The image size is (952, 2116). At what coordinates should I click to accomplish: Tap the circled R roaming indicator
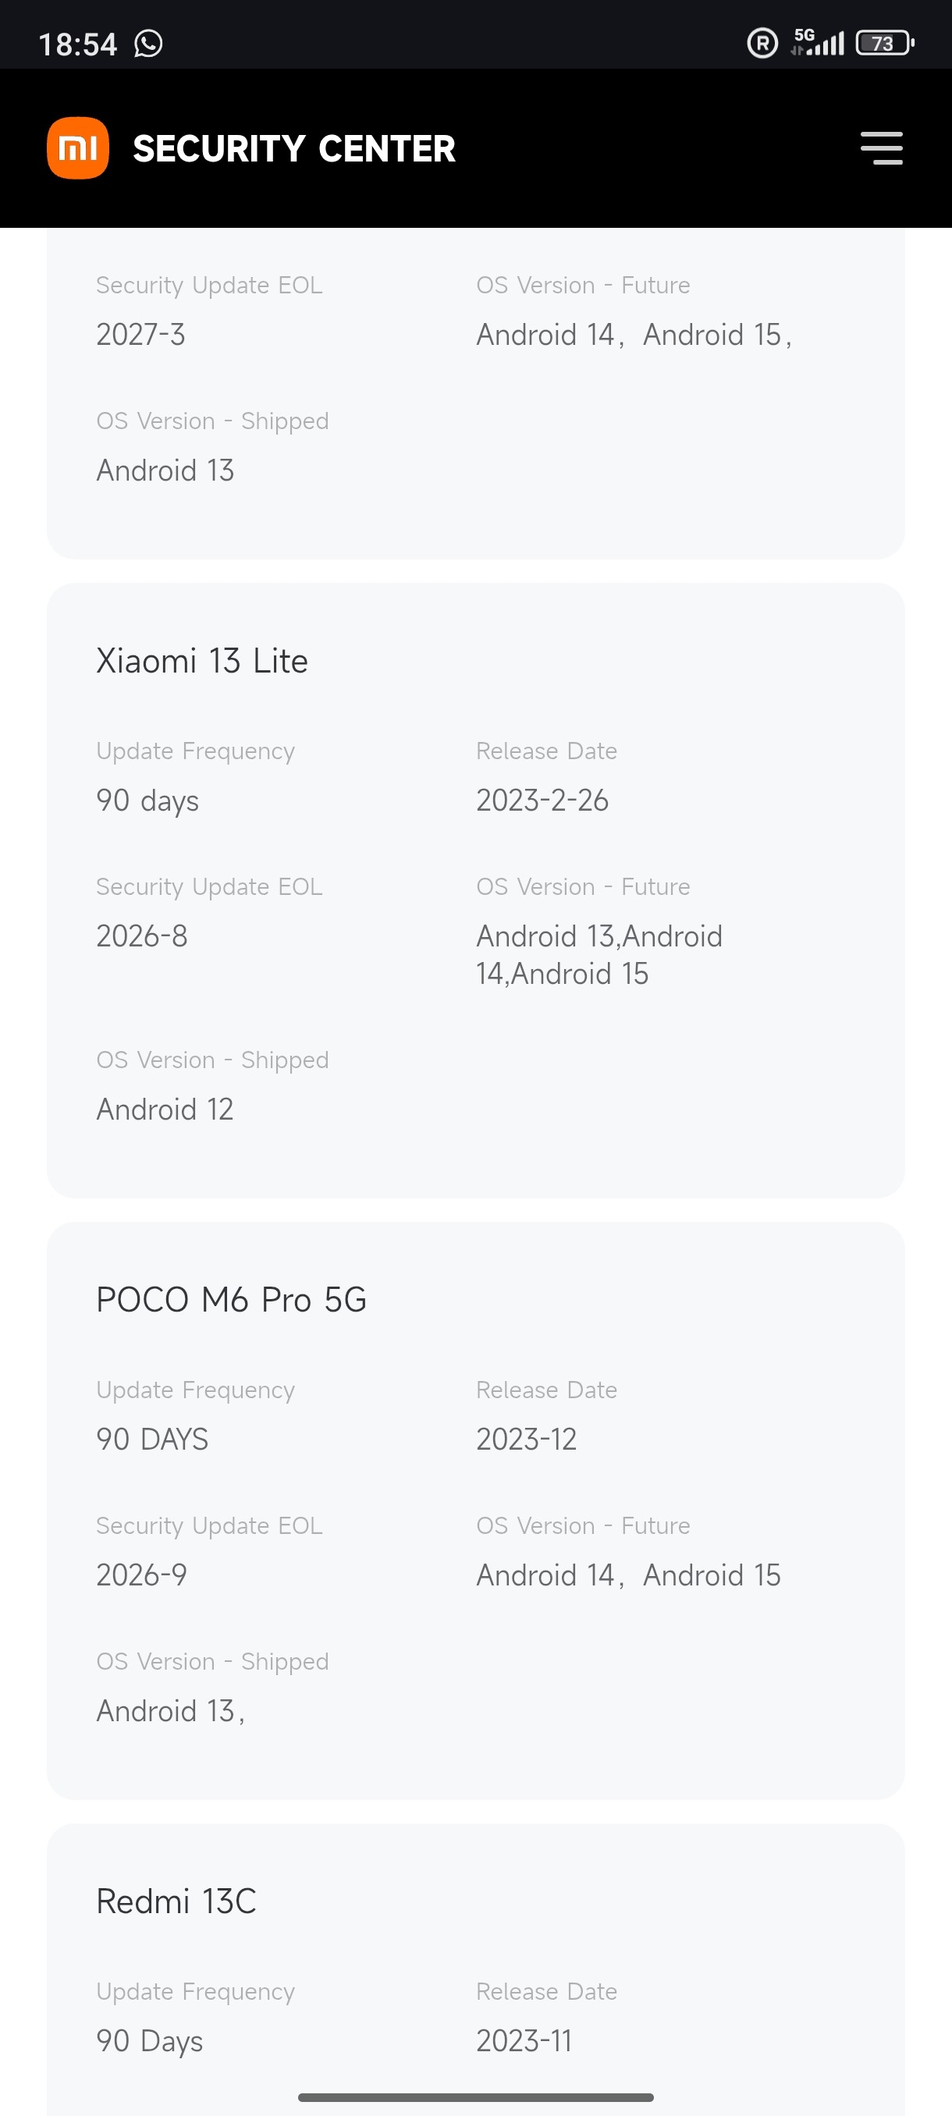(762, 43)
